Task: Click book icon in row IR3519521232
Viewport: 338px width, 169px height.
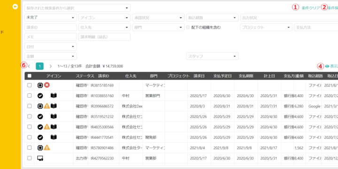Action: coord(54,116)
